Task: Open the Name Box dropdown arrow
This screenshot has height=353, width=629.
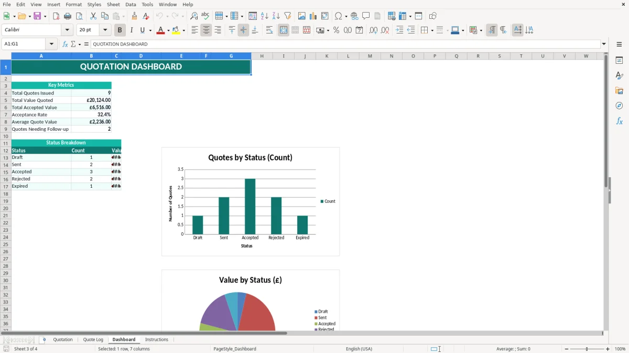Action: (51, 44)
